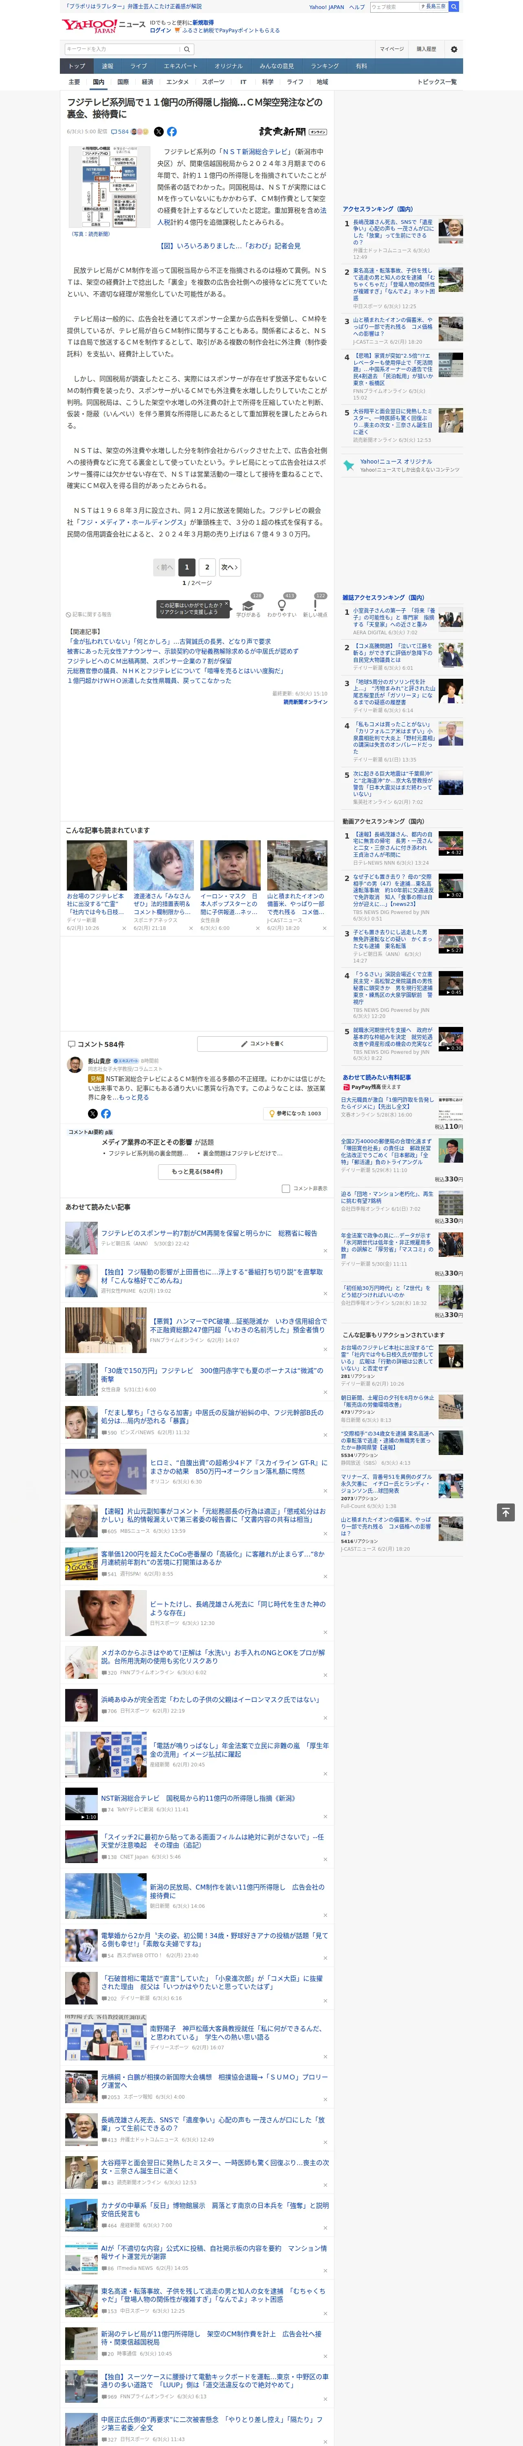This screenshot has width=523, height=2446.
Task: Share the article on Facebook from the headline
Action: pos(172,132)
